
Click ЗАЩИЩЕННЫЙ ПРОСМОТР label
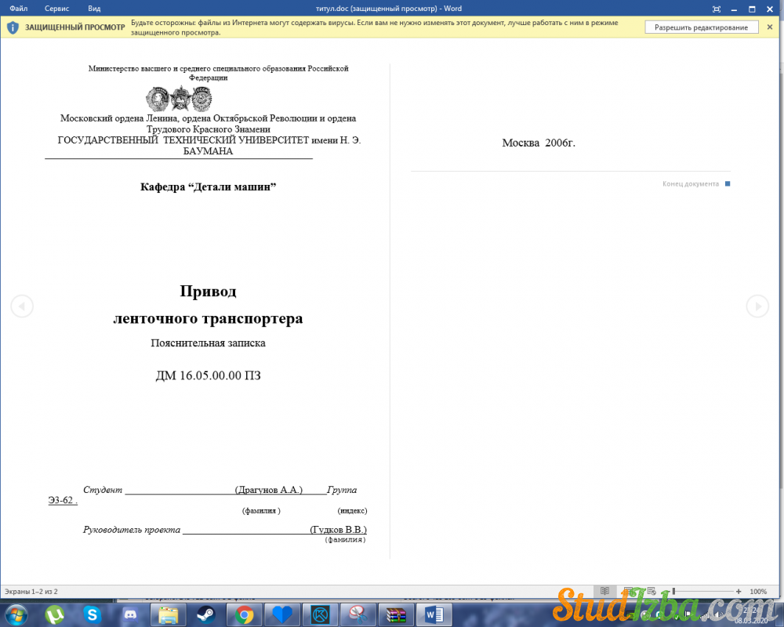coord(75,27)
